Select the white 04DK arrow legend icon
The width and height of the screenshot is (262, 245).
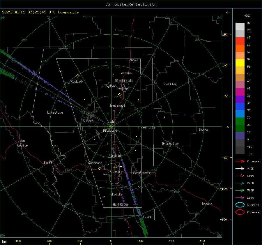point(240,169)
